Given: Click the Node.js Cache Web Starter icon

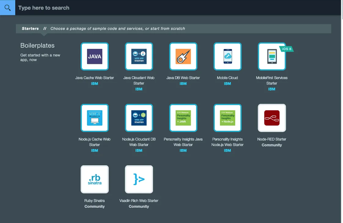Looking at the screenshot, I should pos(94,118).
